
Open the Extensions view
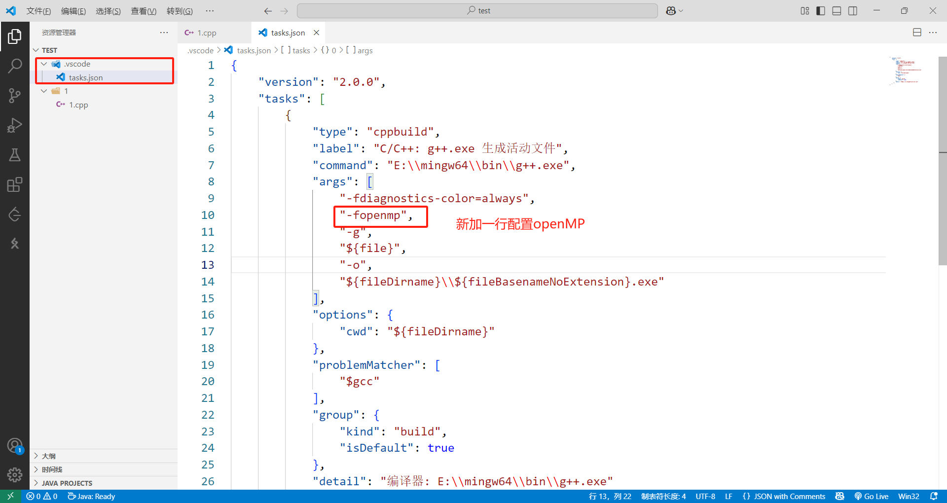[x=15, y=184]
